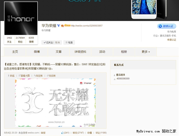Click the 微博认证 verification button
Viewport: 179px width, 136px height.
(x=166, y=26)
